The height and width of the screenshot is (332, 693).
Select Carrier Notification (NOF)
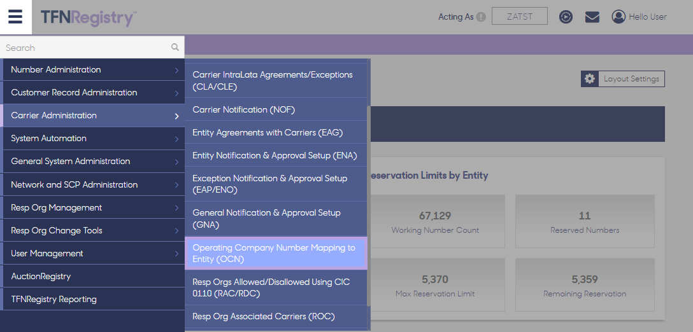point(244,110)
